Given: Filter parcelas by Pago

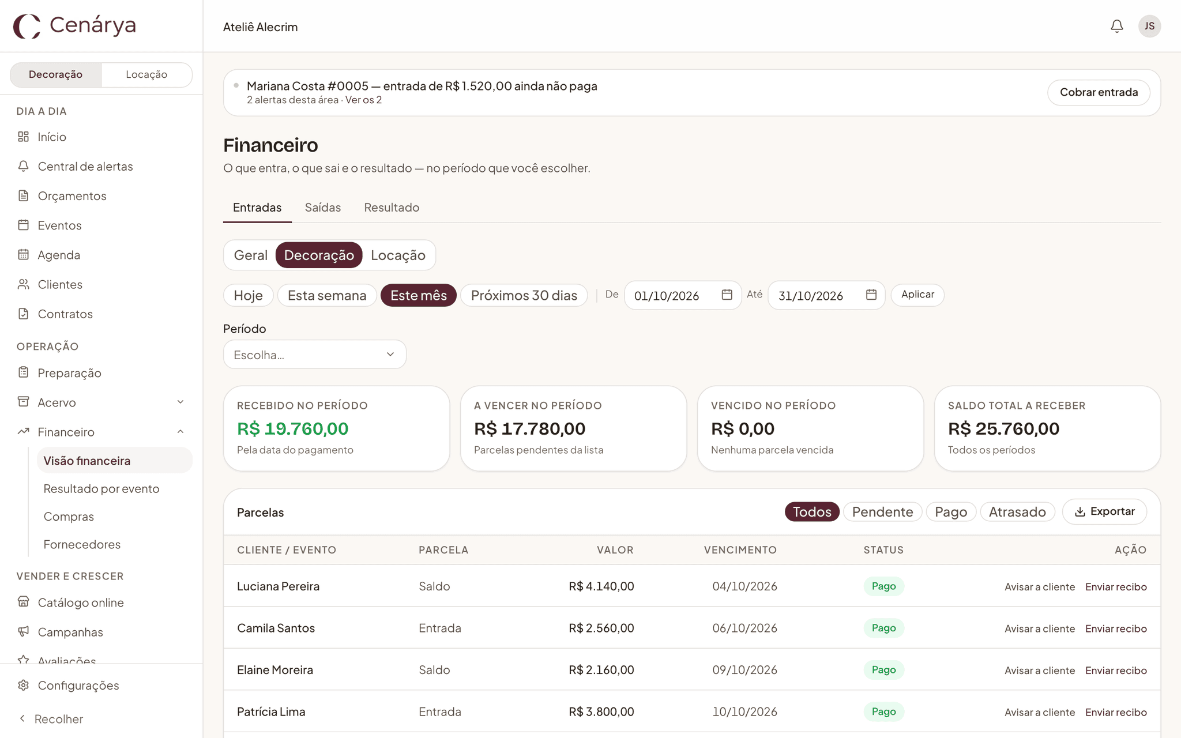Looking at the screenshot, I should 951,511.
